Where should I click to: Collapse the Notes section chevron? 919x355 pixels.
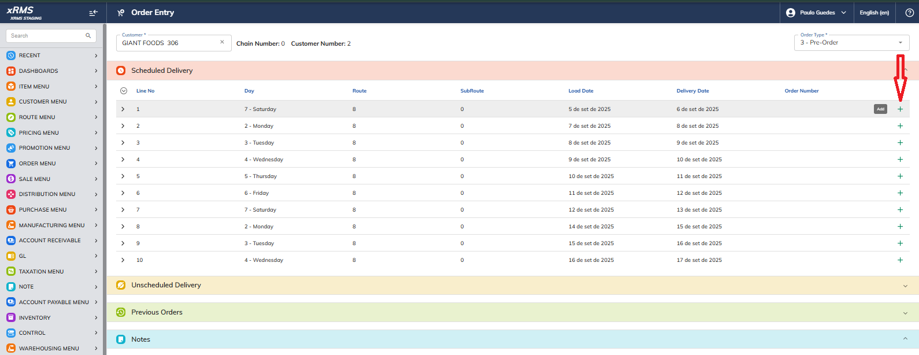tap(905, 339)
